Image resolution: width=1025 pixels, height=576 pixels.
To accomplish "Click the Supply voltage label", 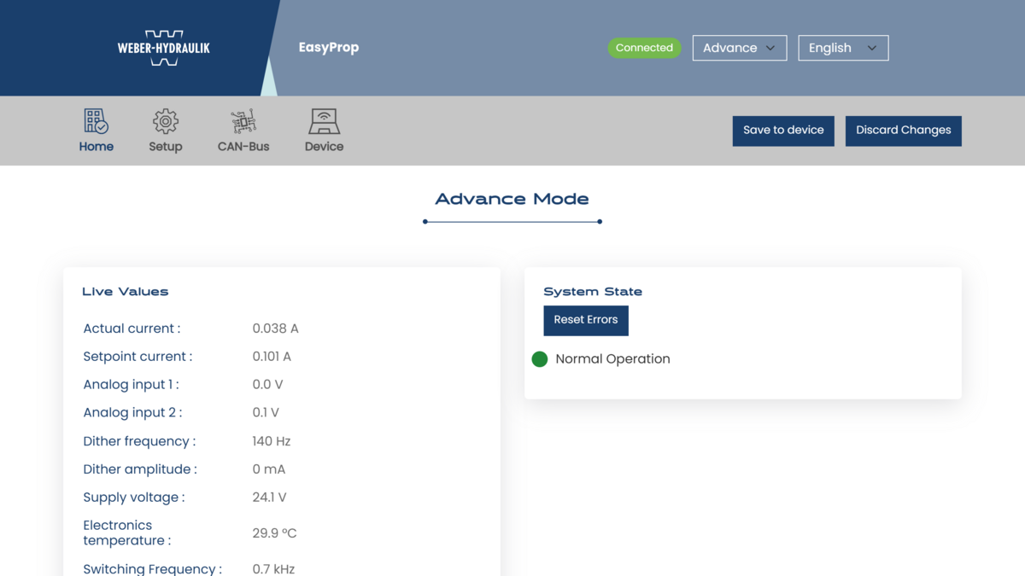I will (134, 497).
